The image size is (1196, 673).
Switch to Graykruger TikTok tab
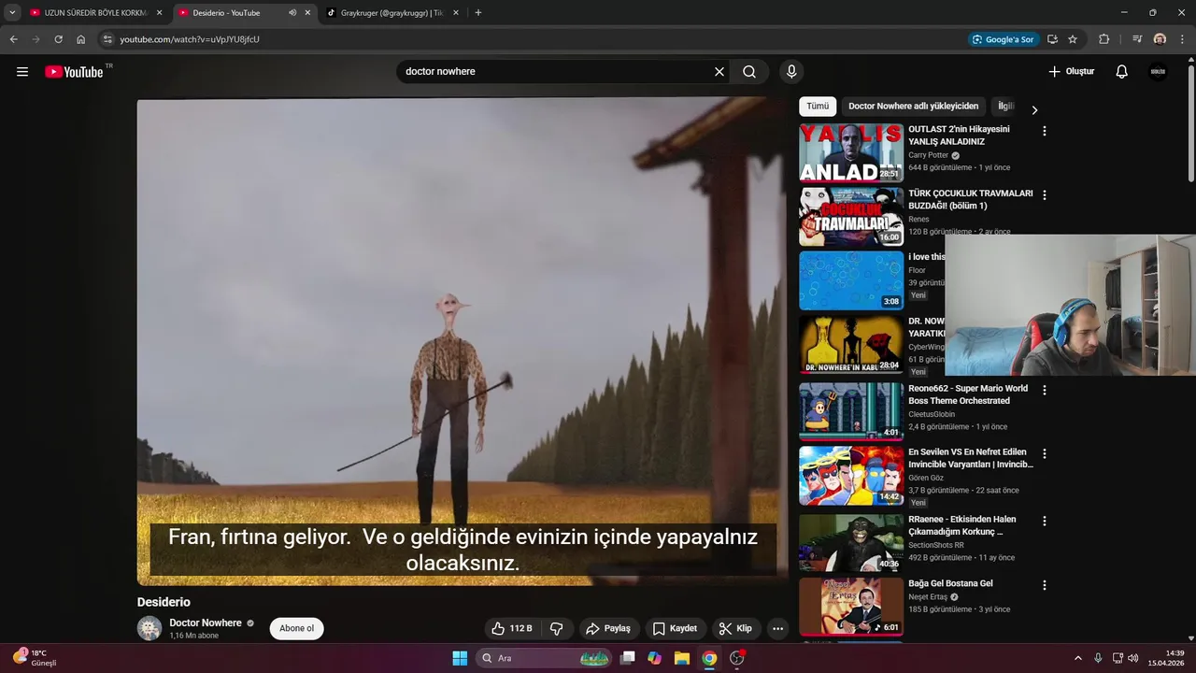pos(392,13)
